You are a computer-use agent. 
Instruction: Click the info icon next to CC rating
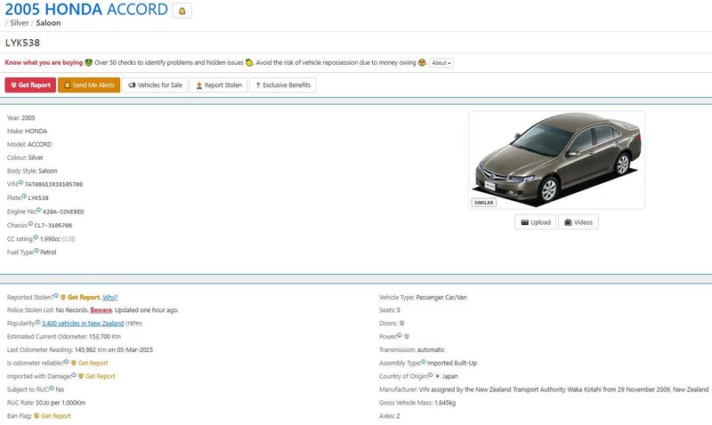(x=36, y=238)
